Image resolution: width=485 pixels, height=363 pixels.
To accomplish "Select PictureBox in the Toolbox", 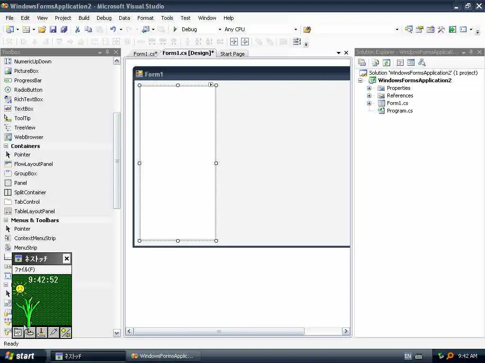I will coord(27,71).
